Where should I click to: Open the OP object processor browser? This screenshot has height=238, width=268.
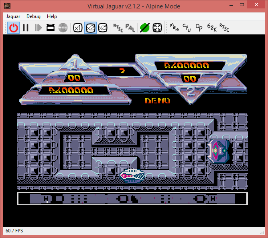[199, 28]
